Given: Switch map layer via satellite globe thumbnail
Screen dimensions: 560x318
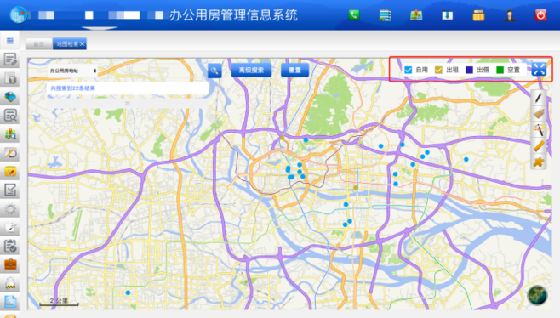Looking at the screenshot, I should [x=537, y=296].
